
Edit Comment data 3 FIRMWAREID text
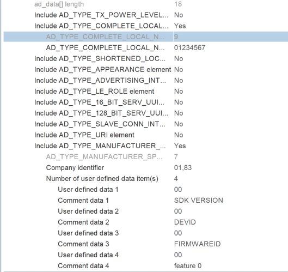click(x=197, y=244)
